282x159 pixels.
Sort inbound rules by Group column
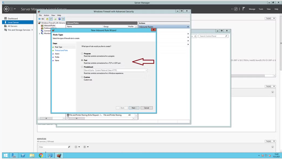115,26
